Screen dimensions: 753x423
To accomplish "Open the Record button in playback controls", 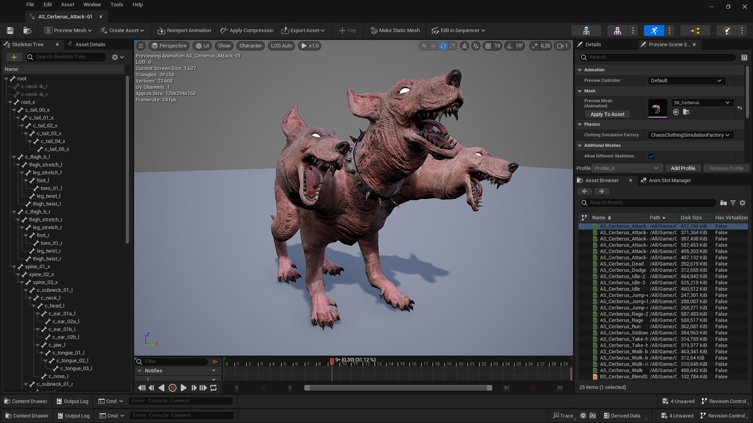I will point(172,388).
